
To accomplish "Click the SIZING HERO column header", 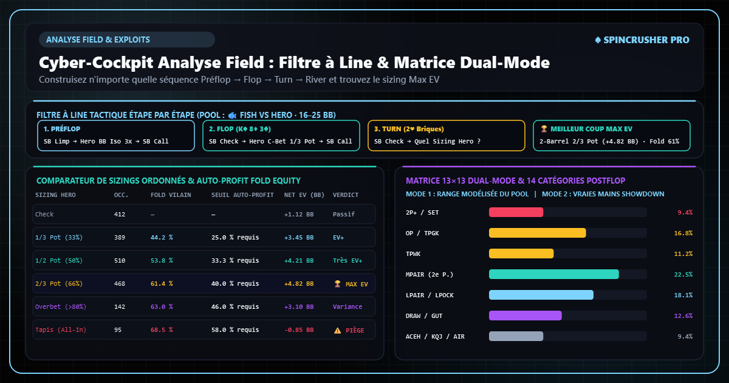I will coord(55,195).
